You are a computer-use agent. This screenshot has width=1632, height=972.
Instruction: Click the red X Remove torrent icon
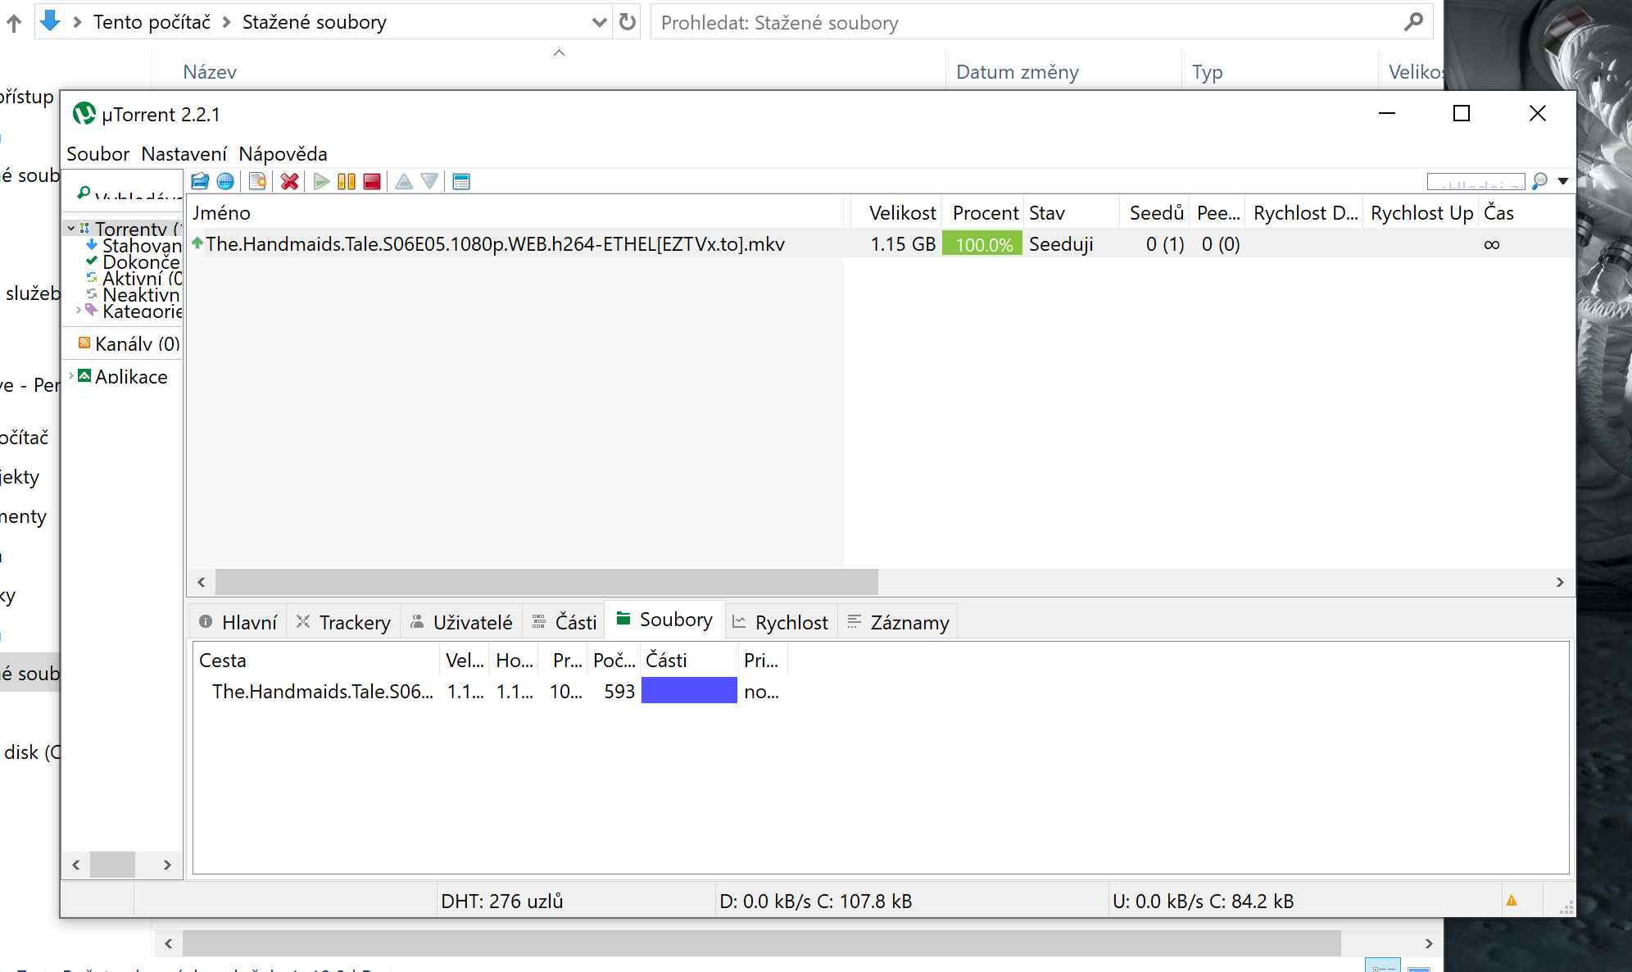click(x=289, y=181)
